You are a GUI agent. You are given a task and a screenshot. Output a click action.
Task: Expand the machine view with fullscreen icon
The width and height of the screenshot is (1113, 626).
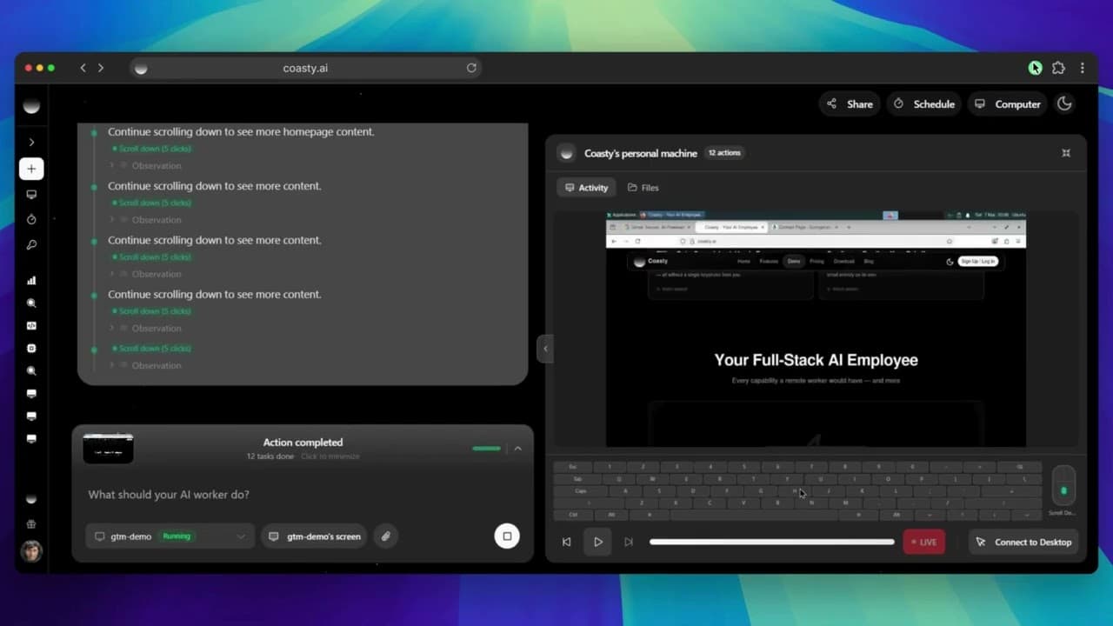coord(1066,152)
